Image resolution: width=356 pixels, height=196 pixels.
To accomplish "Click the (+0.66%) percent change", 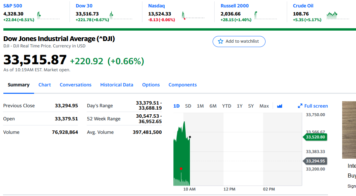I will tap(126, 61).
